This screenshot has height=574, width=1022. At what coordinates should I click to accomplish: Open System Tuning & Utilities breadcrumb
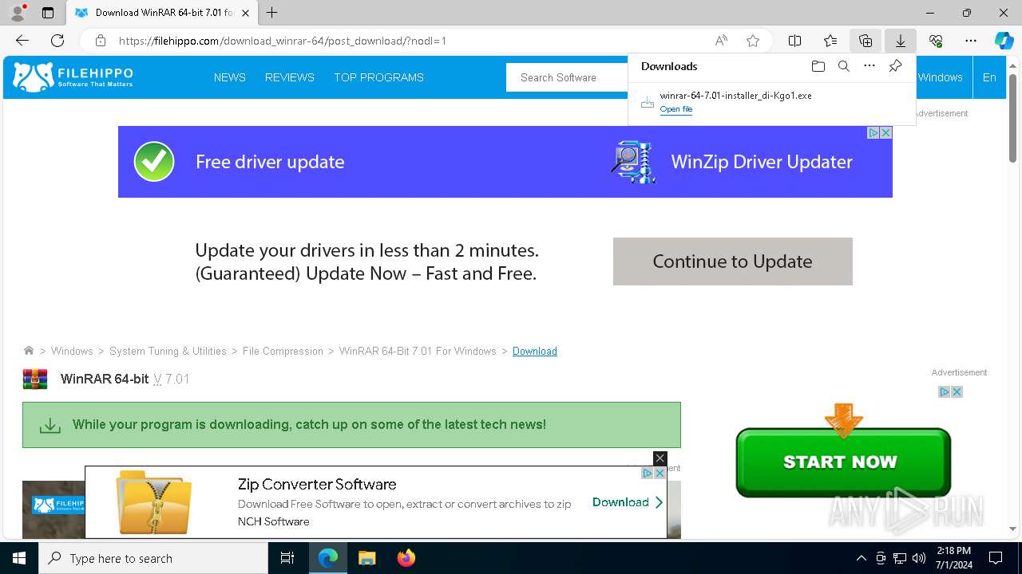(168, 351)
